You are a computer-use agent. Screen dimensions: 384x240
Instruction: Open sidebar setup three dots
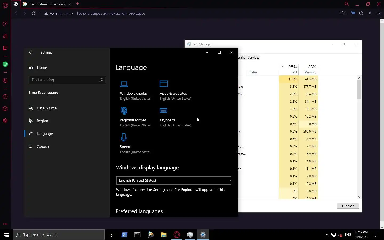(5, 224)
